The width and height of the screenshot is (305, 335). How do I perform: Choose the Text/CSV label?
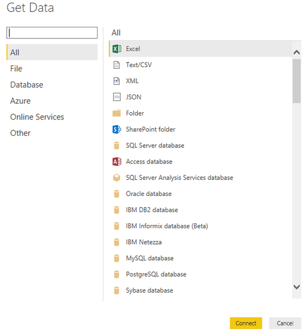click(x=139, y=65)
